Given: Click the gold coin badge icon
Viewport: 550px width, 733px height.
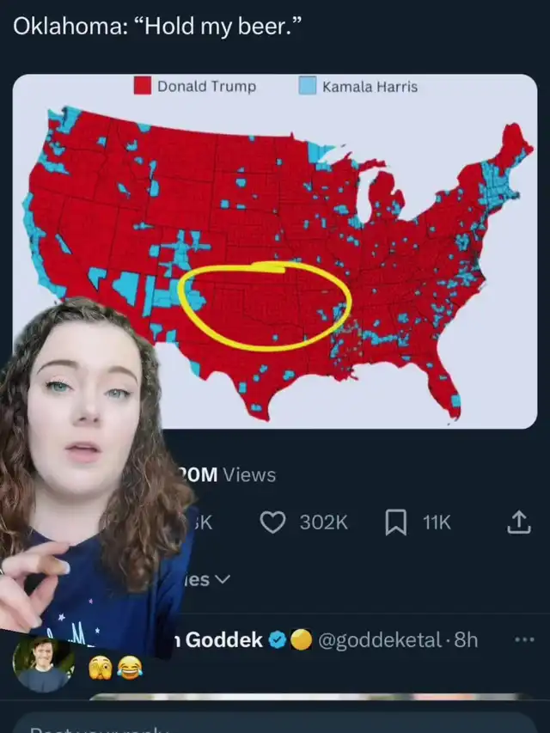Looking at the screenshot, I should tap(301, 639).
